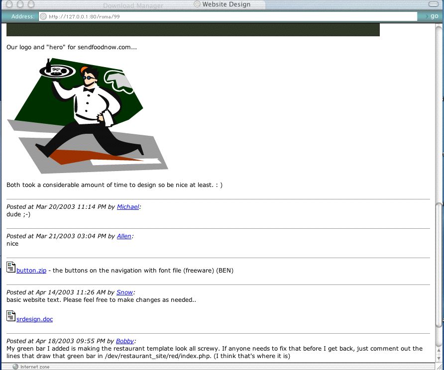Open Michael's profile link
Viewport: 444px width, 370px height.
[128, 207]
